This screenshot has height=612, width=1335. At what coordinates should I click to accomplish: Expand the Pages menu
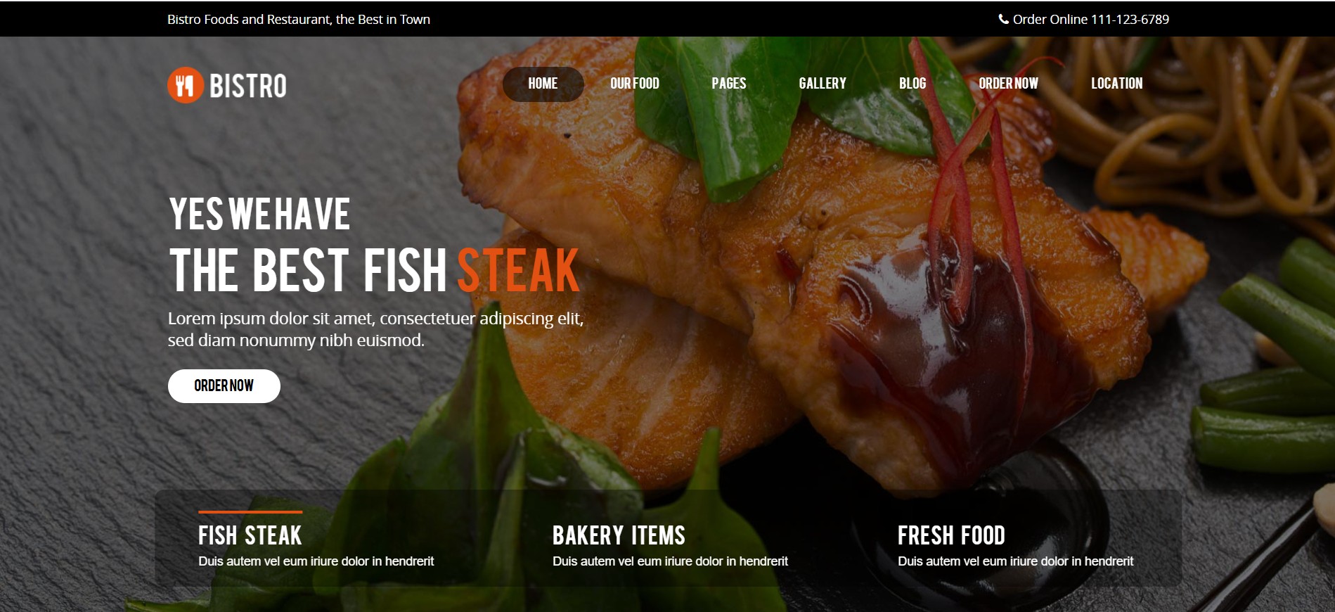click(x=729, y=84)
